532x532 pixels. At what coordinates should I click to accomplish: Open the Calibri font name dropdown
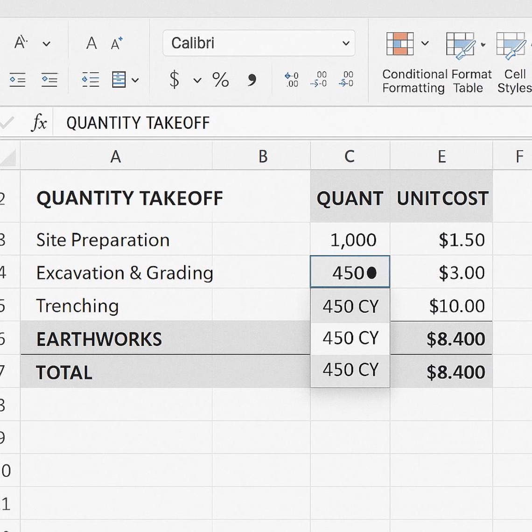[x=259, y=43]
